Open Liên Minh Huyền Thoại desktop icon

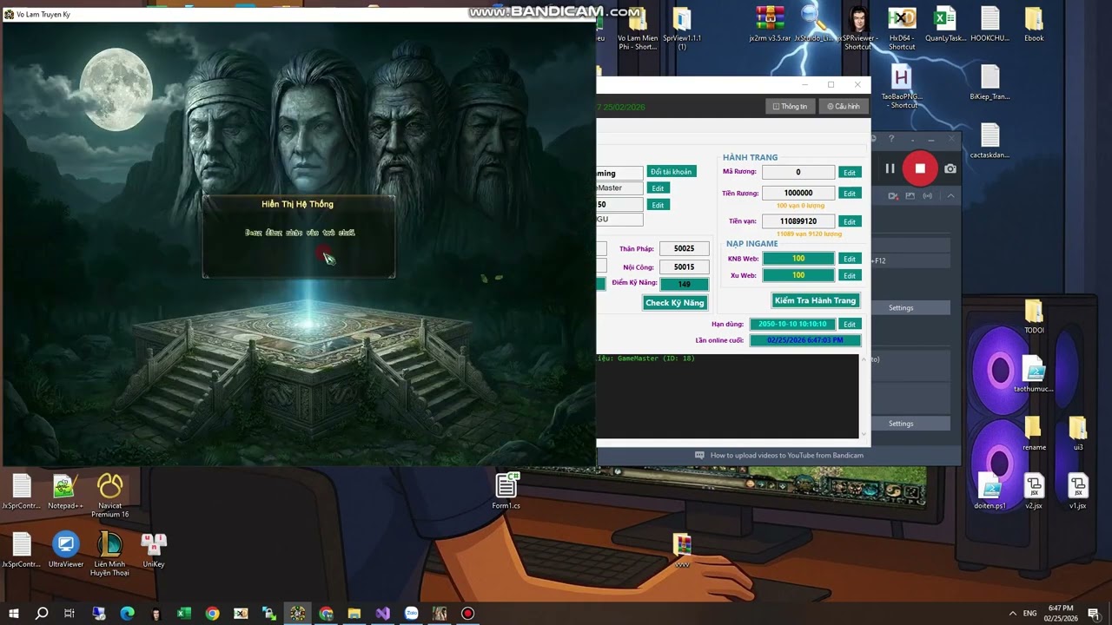tap(110, 554)
